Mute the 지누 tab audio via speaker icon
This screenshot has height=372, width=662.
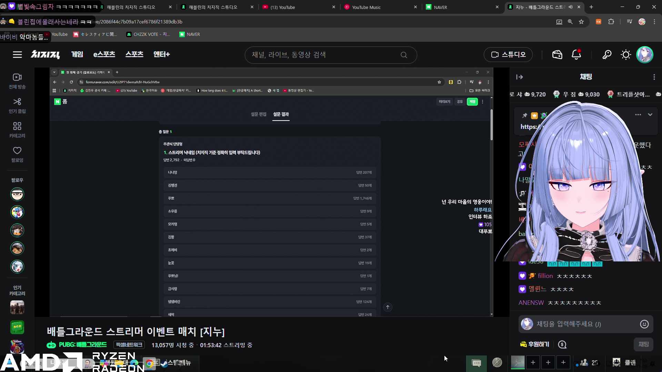coord(571,7)
